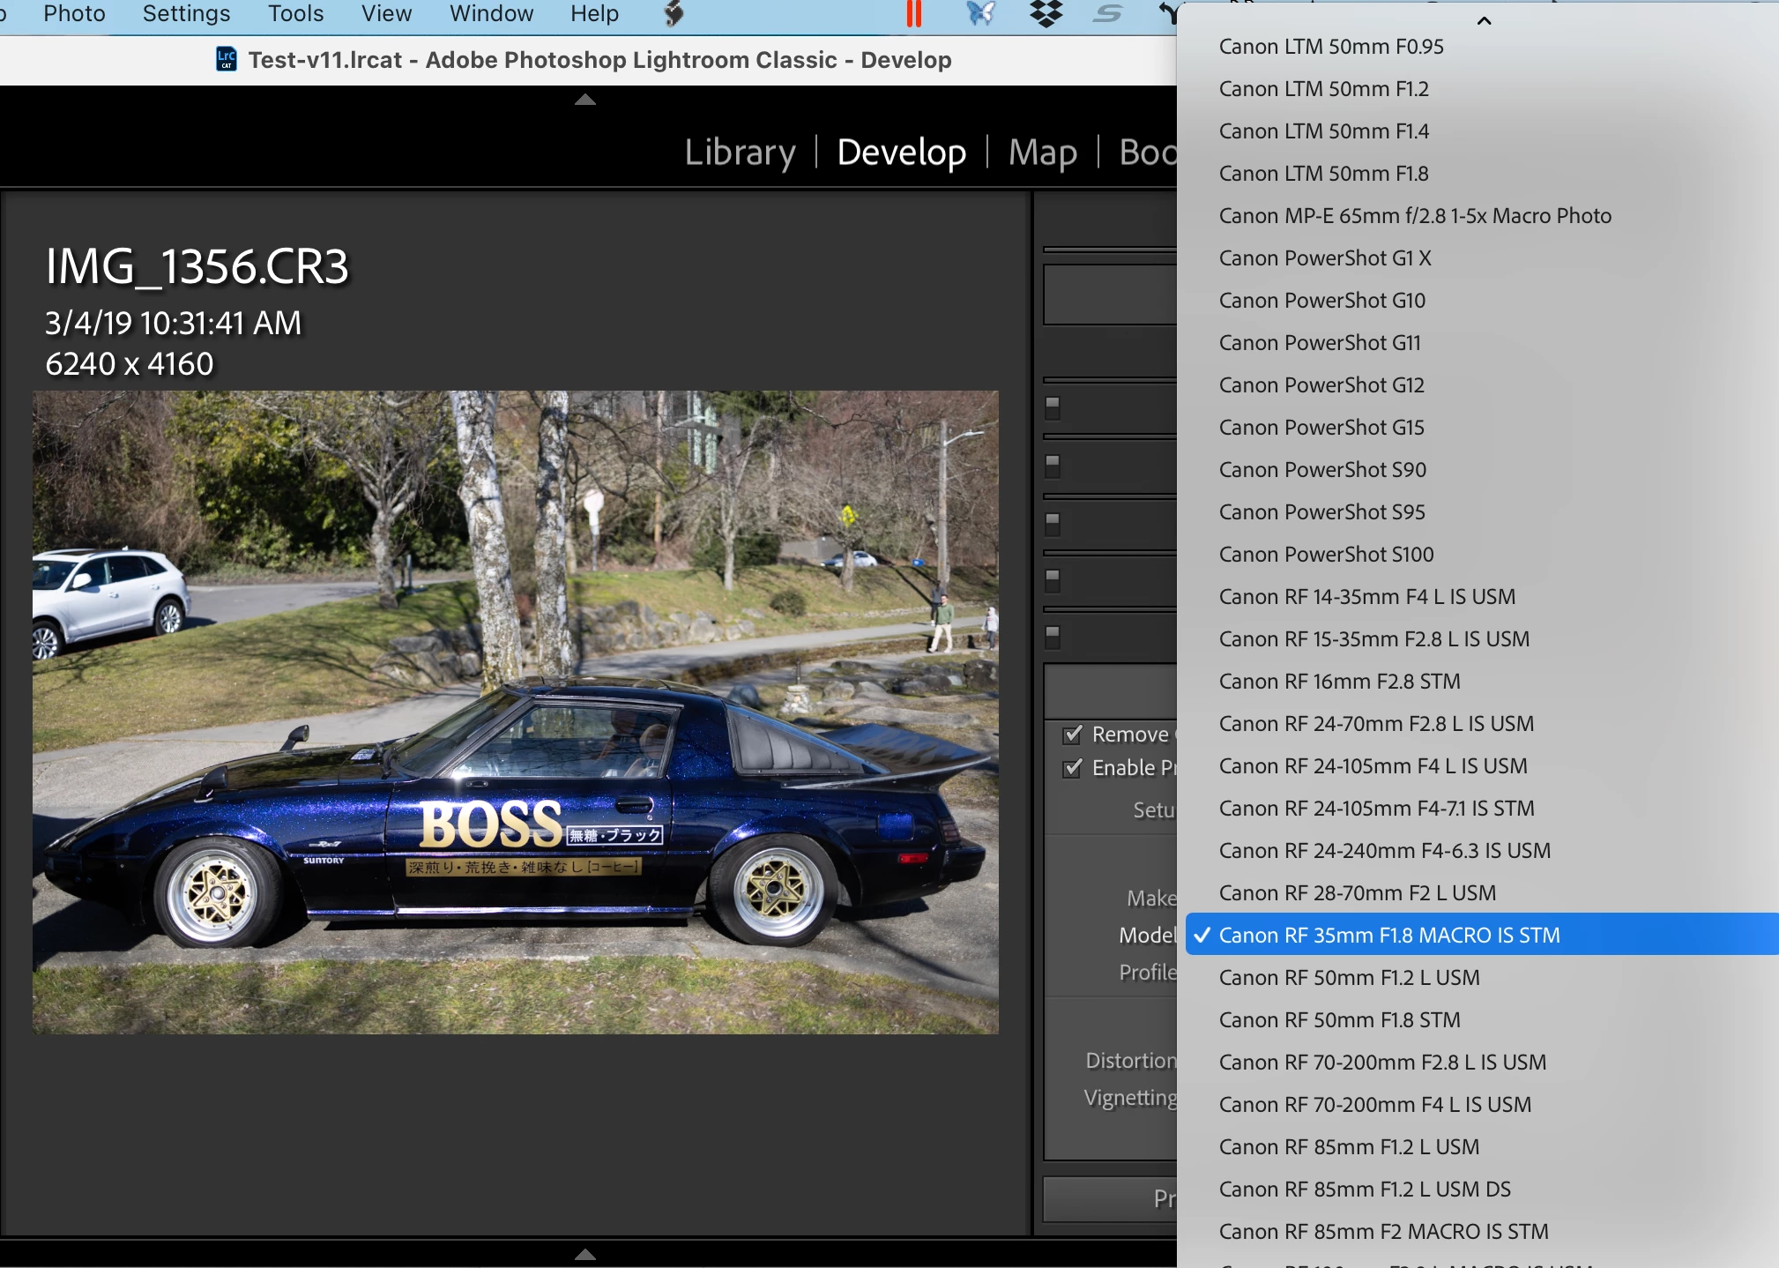
Task: Click the checkmark beside the RF 35mm F1.8 lens
Action: (x=1202, y=935)
